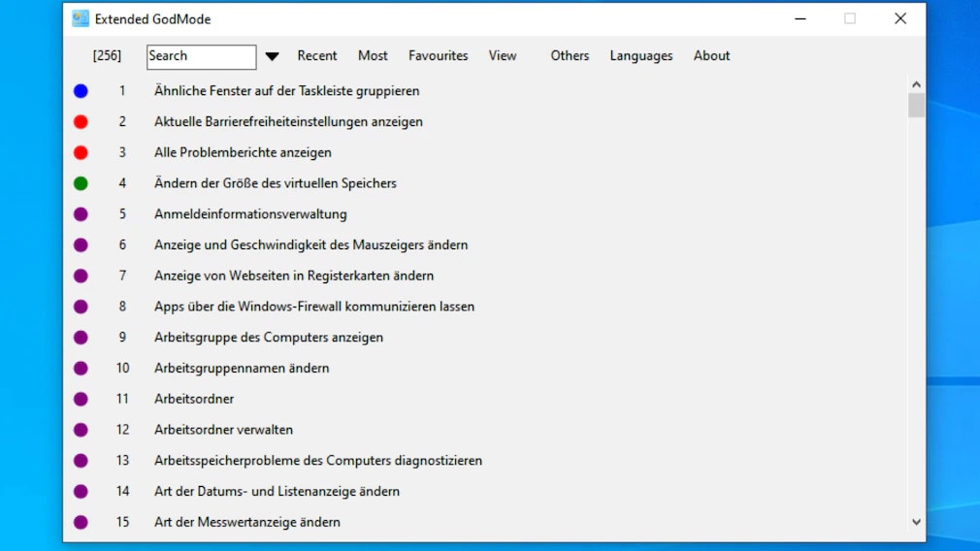Click the purple dot beside Apps über die Windows-Firewall

pyautogui.click(x=81, y=307)
